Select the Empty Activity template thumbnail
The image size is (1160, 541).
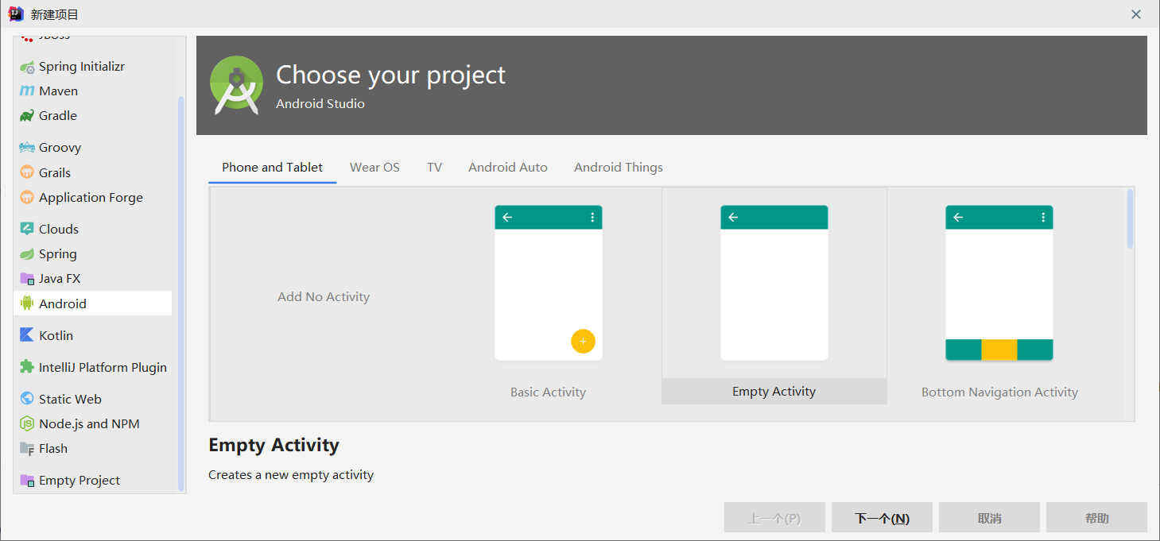(774, 283)
